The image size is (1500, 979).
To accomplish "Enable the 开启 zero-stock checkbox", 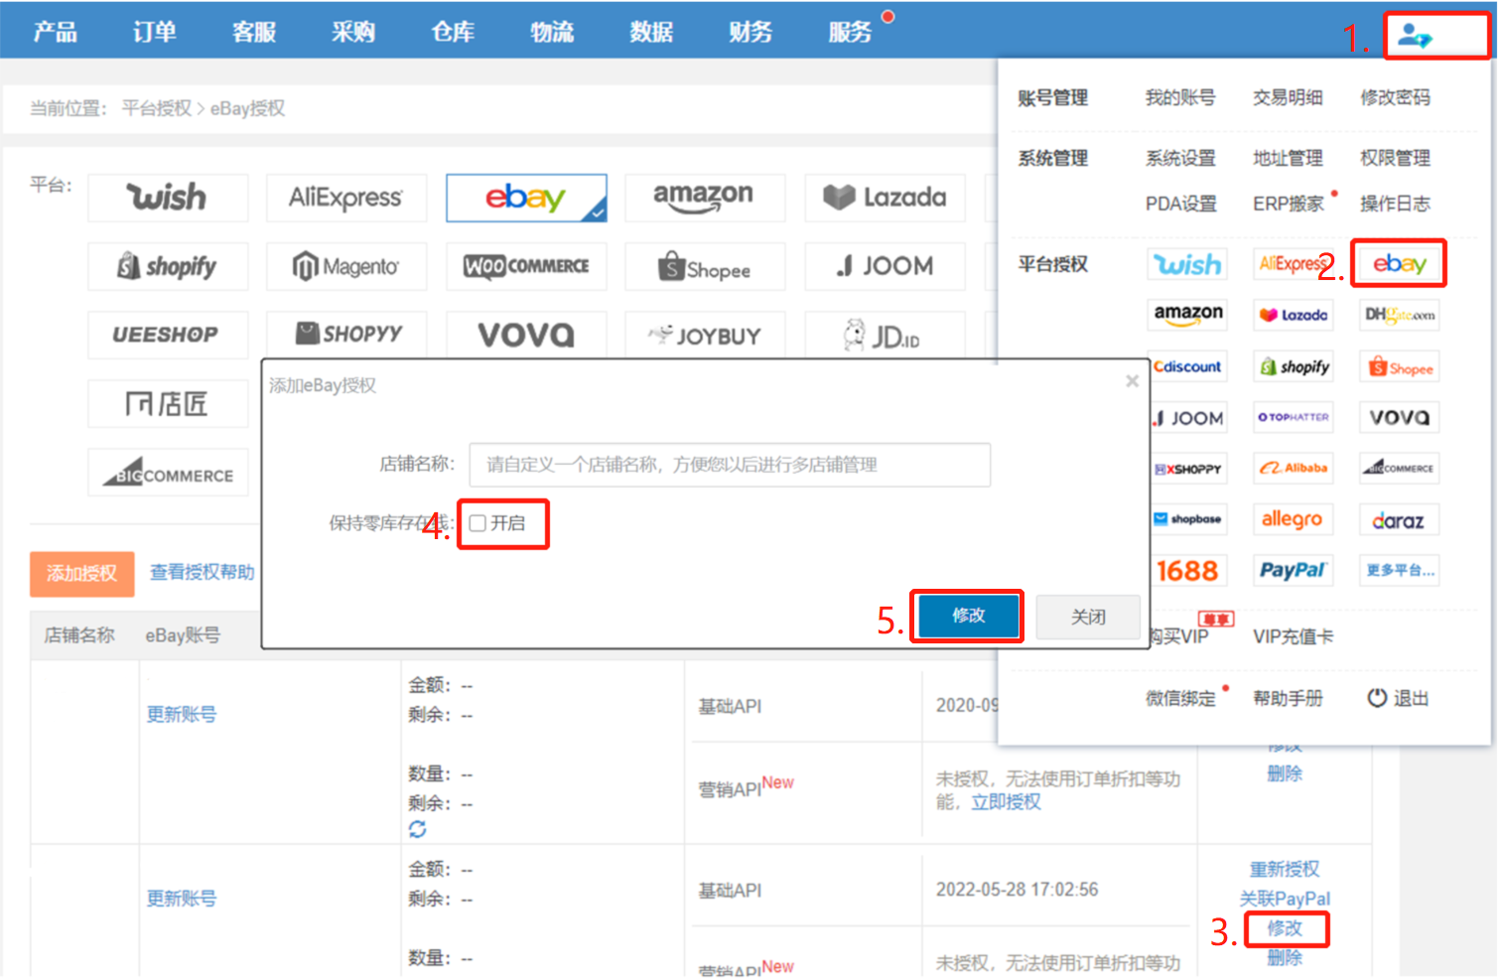I will 478,523.
